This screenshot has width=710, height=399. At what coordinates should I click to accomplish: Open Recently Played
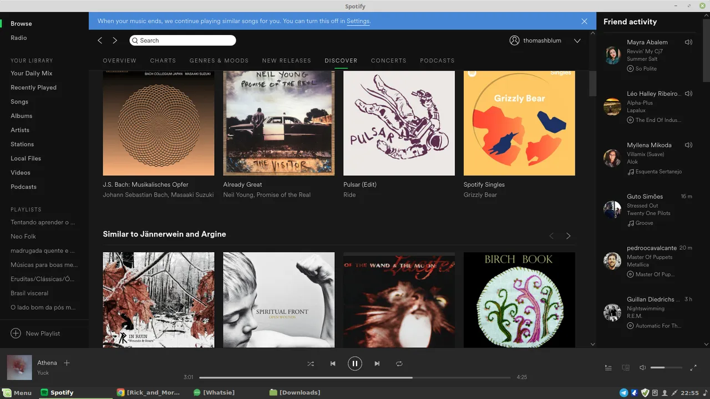33,88
